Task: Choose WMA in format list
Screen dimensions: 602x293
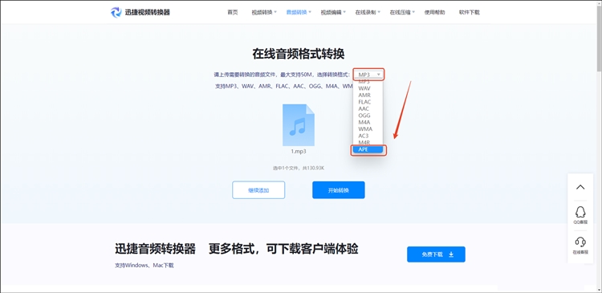Action: click(364, 129)
